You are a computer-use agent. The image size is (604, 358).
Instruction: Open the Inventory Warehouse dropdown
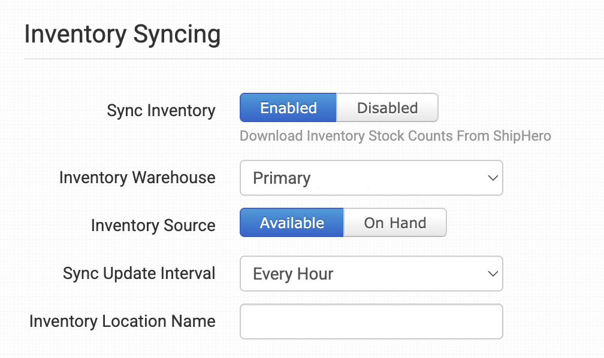[372, 178]
